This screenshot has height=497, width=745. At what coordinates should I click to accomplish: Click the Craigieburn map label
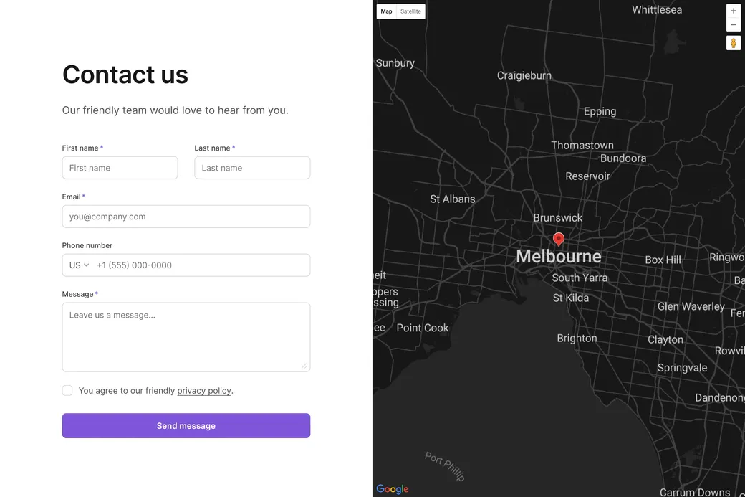click(x=524, y=75)
